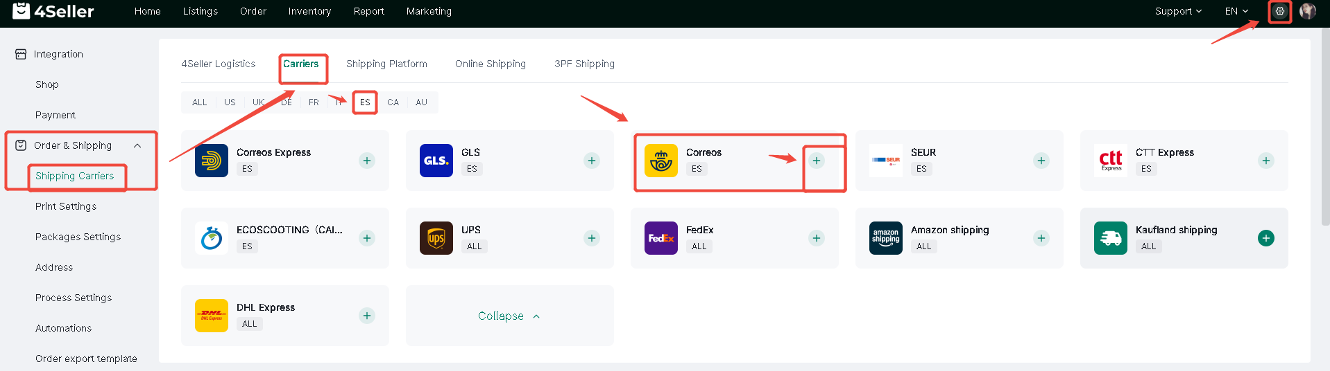Filter carriers by ES country
This screenshot has height=371, width=1330.
point(365,102)
